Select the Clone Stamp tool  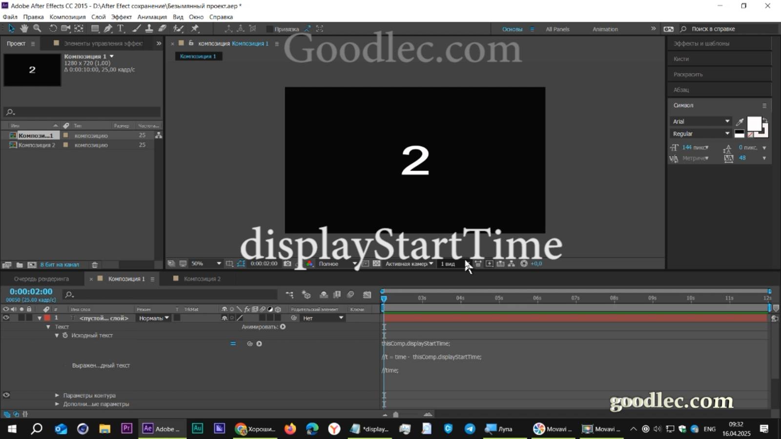[149, 28]
